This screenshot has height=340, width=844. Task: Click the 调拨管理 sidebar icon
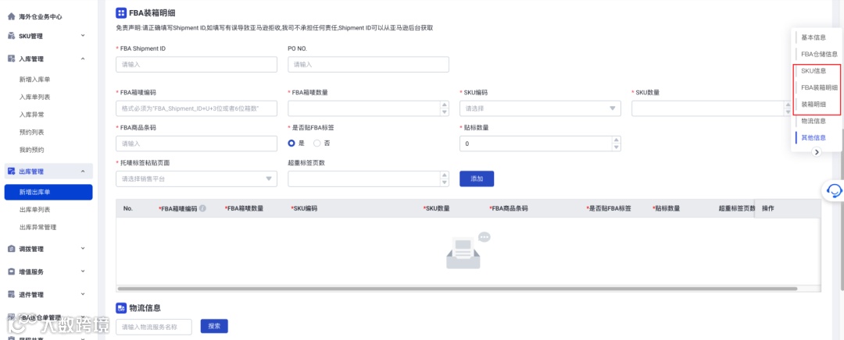(x=11, y=249)
